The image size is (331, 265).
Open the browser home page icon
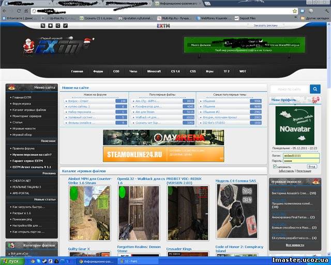(x=26, y=11)
